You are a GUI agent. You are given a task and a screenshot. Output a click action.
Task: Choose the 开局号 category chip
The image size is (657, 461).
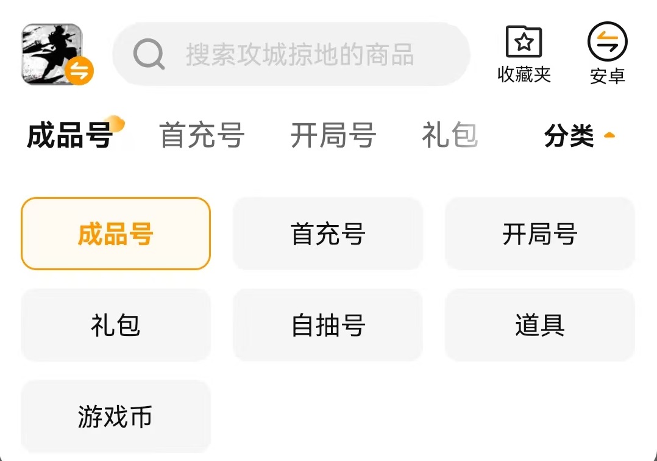(540, 234)
